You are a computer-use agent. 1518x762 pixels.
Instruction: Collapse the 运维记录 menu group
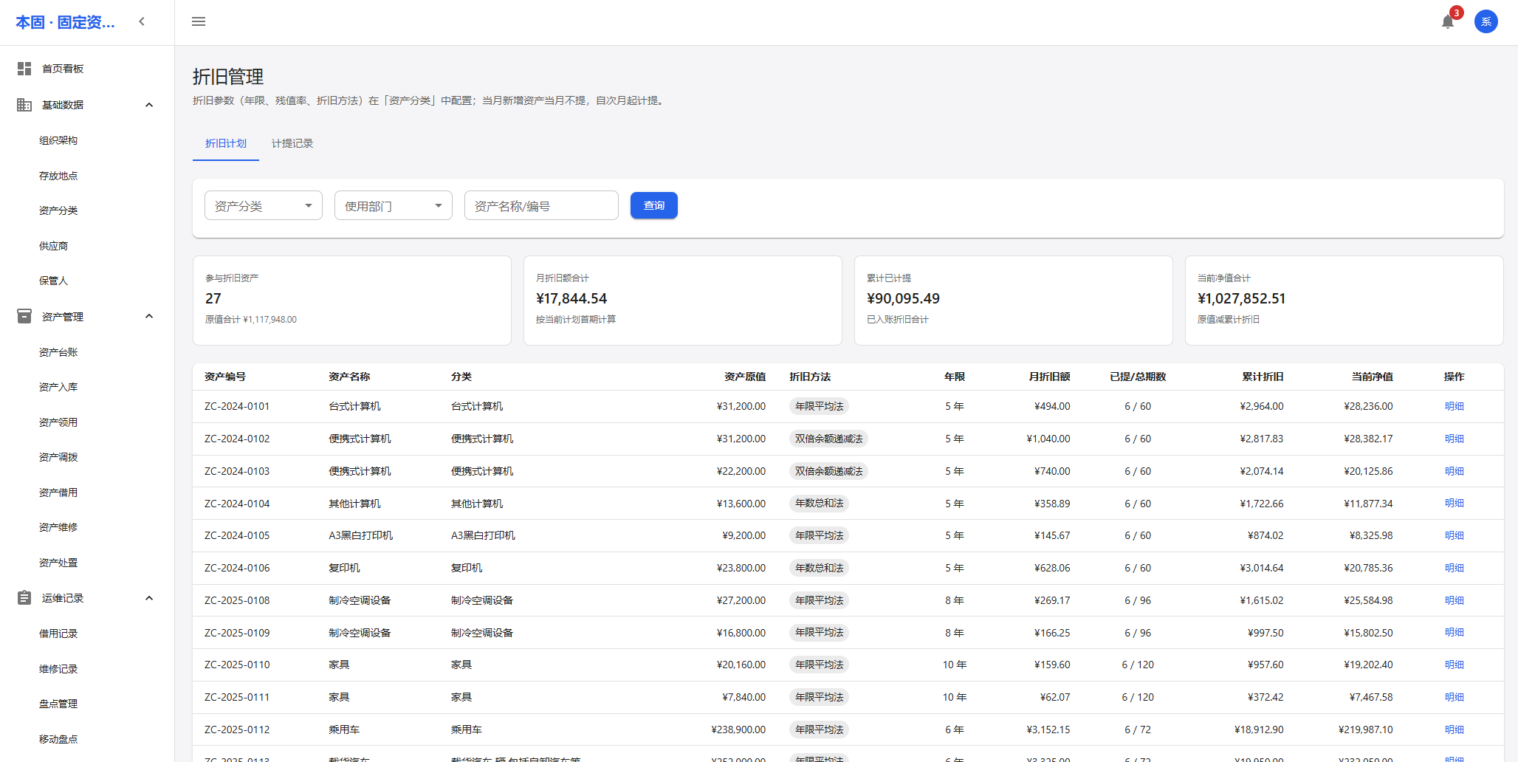pos(149,598)
